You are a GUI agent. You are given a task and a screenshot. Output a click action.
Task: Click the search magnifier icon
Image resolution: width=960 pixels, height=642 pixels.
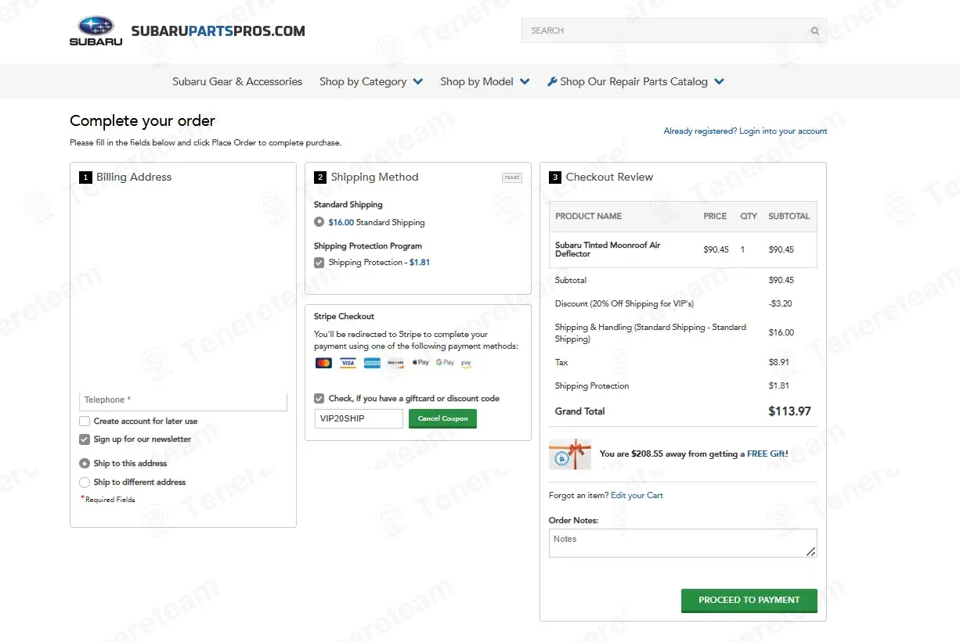[x=815, y=31]
